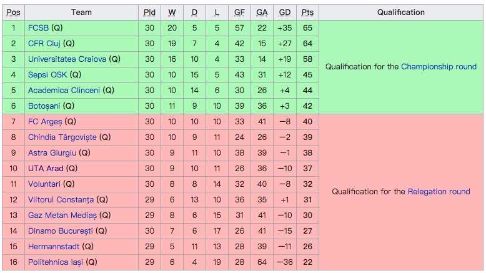This screenshot has height=273, width=486.
Task: Go to the Sepsi OSK team page
Action: tap(46, 75)
